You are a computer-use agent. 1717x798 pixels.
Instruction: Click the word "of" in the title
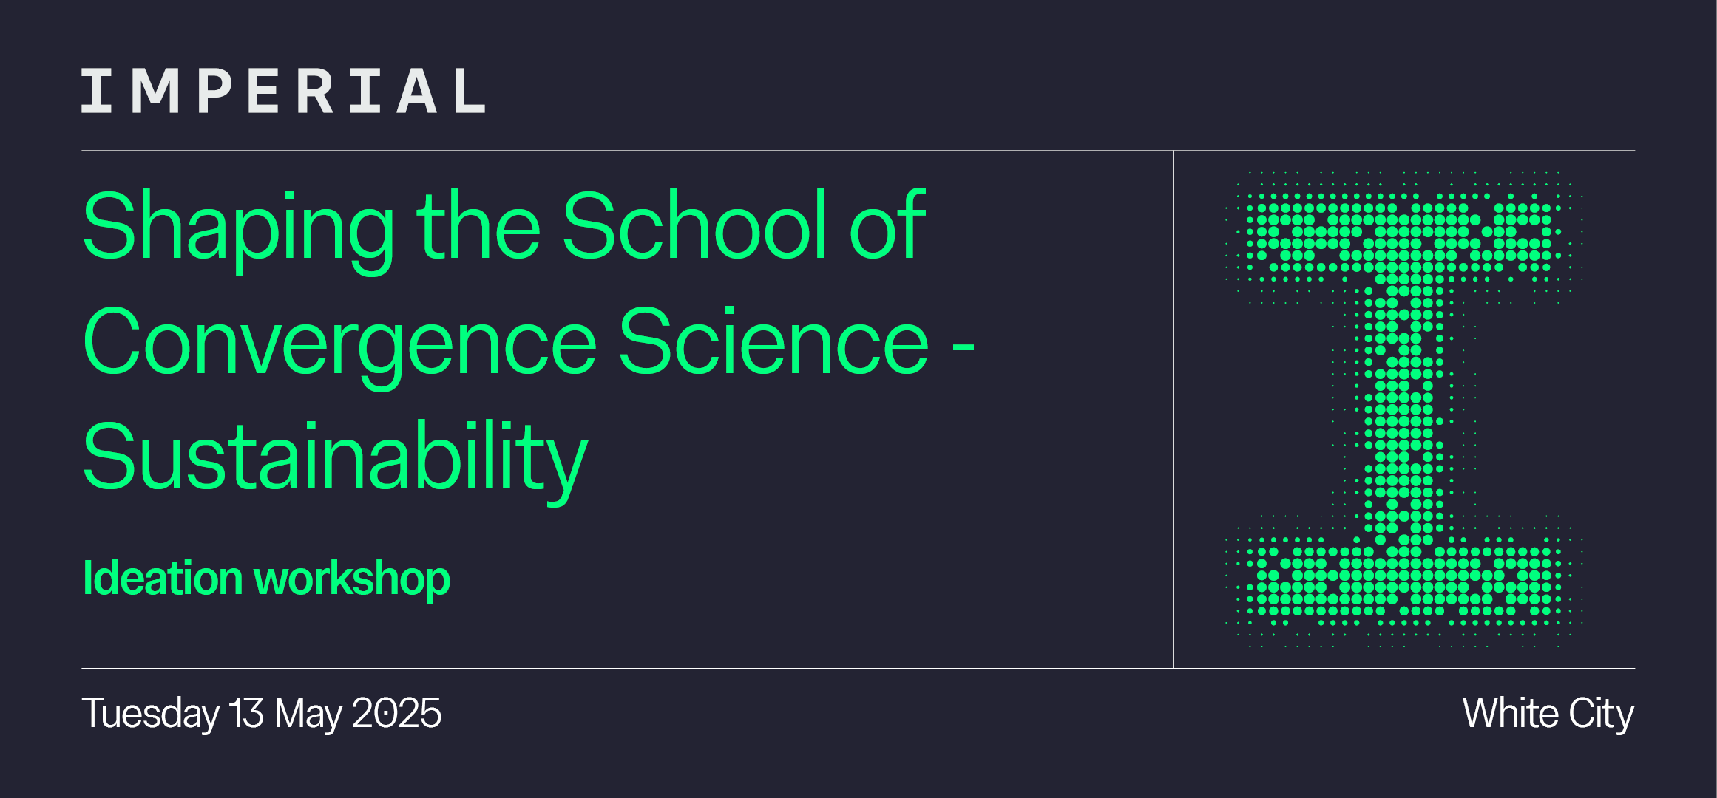click(x=887, y=225)
